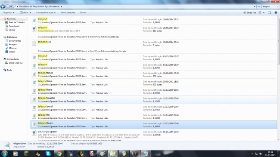Select the teleporthere file
Viewport: 280px width, 157px height.
[x=153, y=91]
